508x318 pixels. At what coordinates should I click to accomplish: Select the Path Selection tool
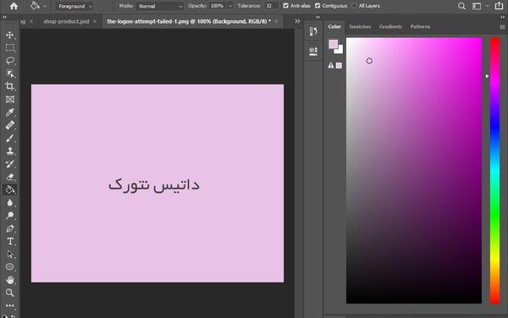(9, 255)
